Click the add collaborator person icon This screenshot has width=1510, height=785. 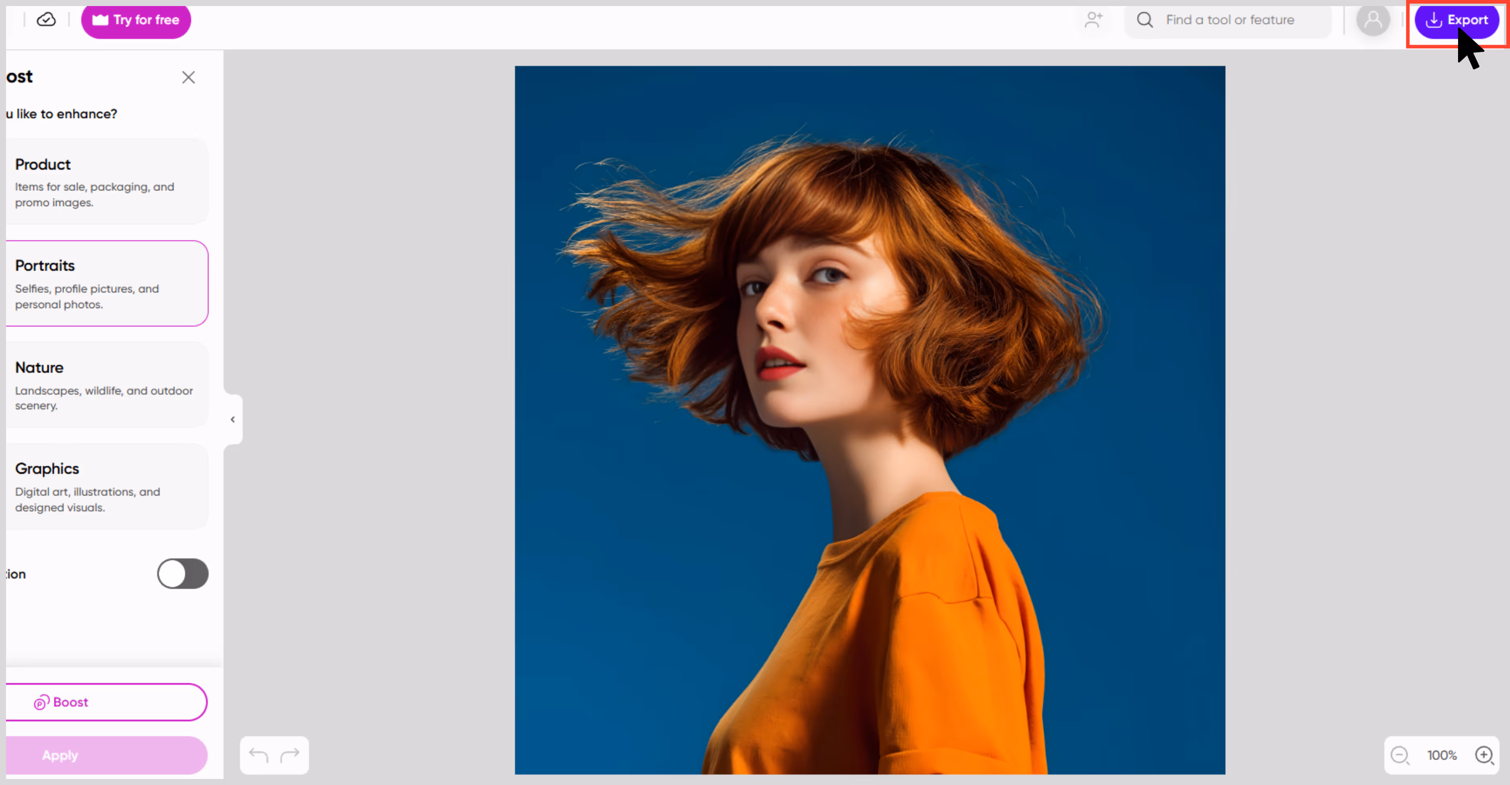(x=1093, y=20)
